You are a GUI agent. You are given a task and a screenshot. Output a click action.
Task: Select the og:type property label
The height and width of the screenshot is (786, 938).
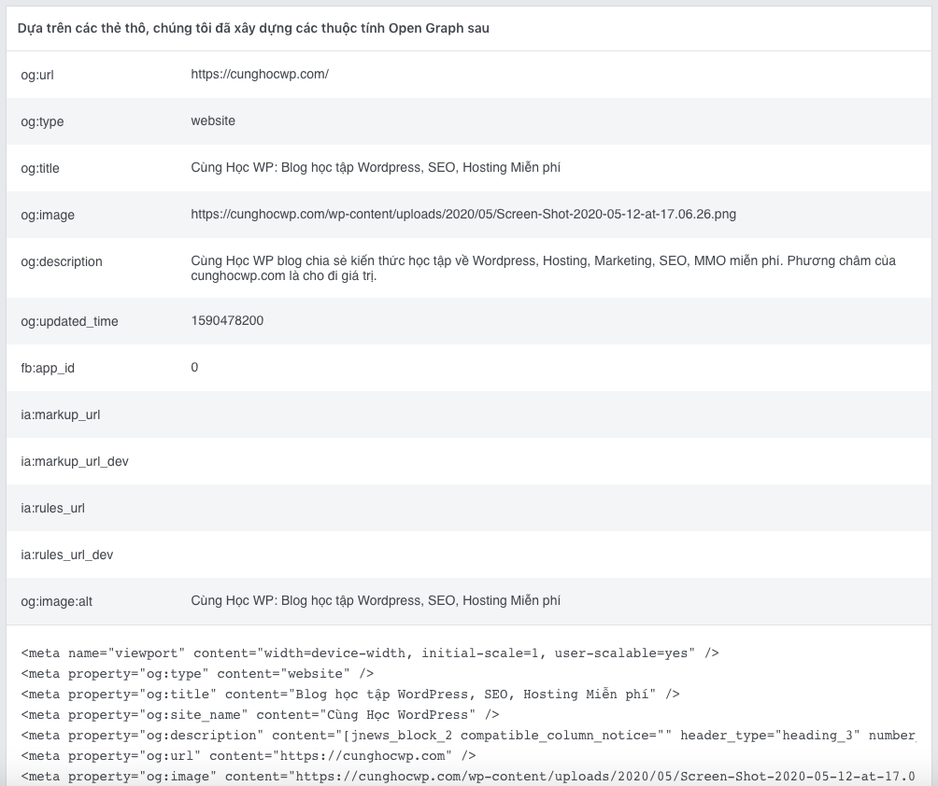42,121
